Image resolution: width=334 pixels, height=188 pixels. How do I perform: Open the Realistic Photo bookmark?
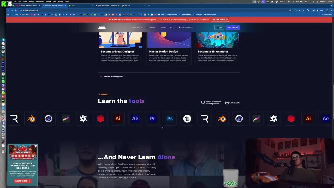210,15
